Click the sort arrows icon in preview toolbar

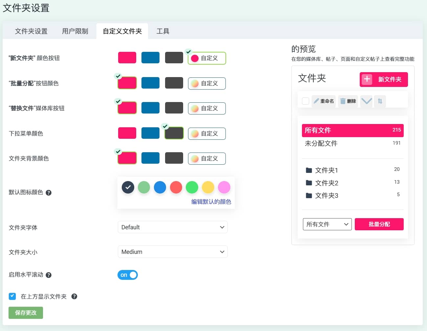(x=380, y=101)
